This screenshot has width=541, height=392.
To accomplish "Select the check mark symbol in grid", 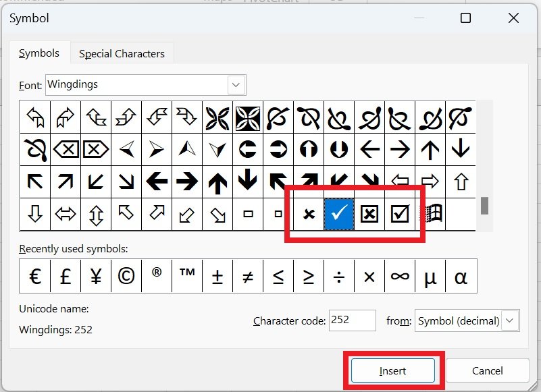I will [x=339, y=214].
